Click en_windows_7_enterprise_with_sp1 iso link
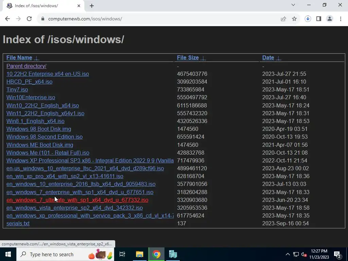 [80, 192]
